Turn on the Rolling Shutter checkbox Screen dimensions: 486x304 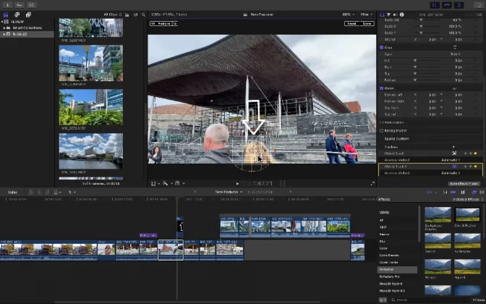pyautogui.click(x=382, y=130)
